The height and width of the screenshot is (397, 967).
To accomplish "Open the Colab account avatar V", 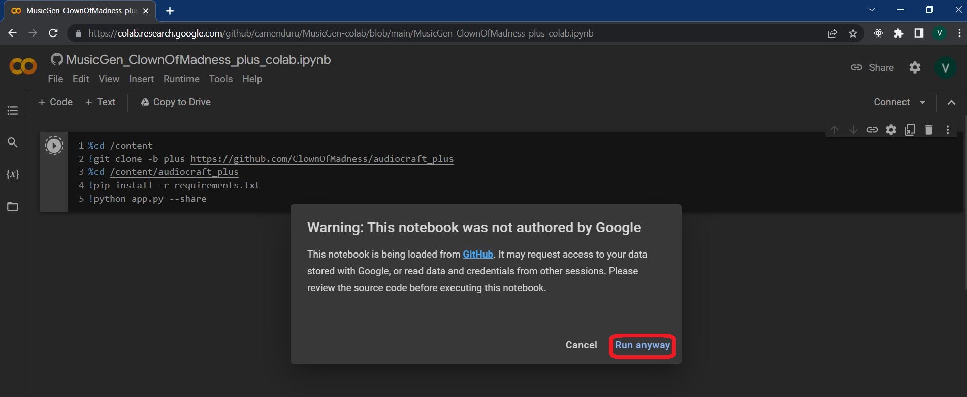I will coord(945,67).
